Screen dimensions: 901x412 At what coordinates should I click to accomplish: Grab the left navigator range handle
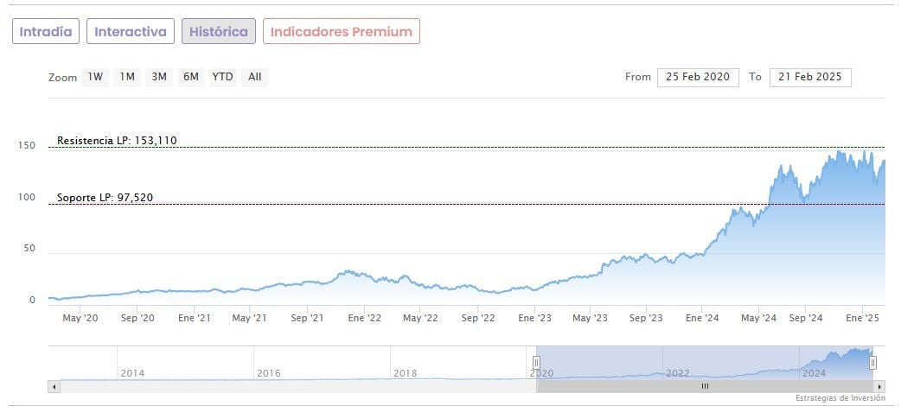(x=536, y=363)
